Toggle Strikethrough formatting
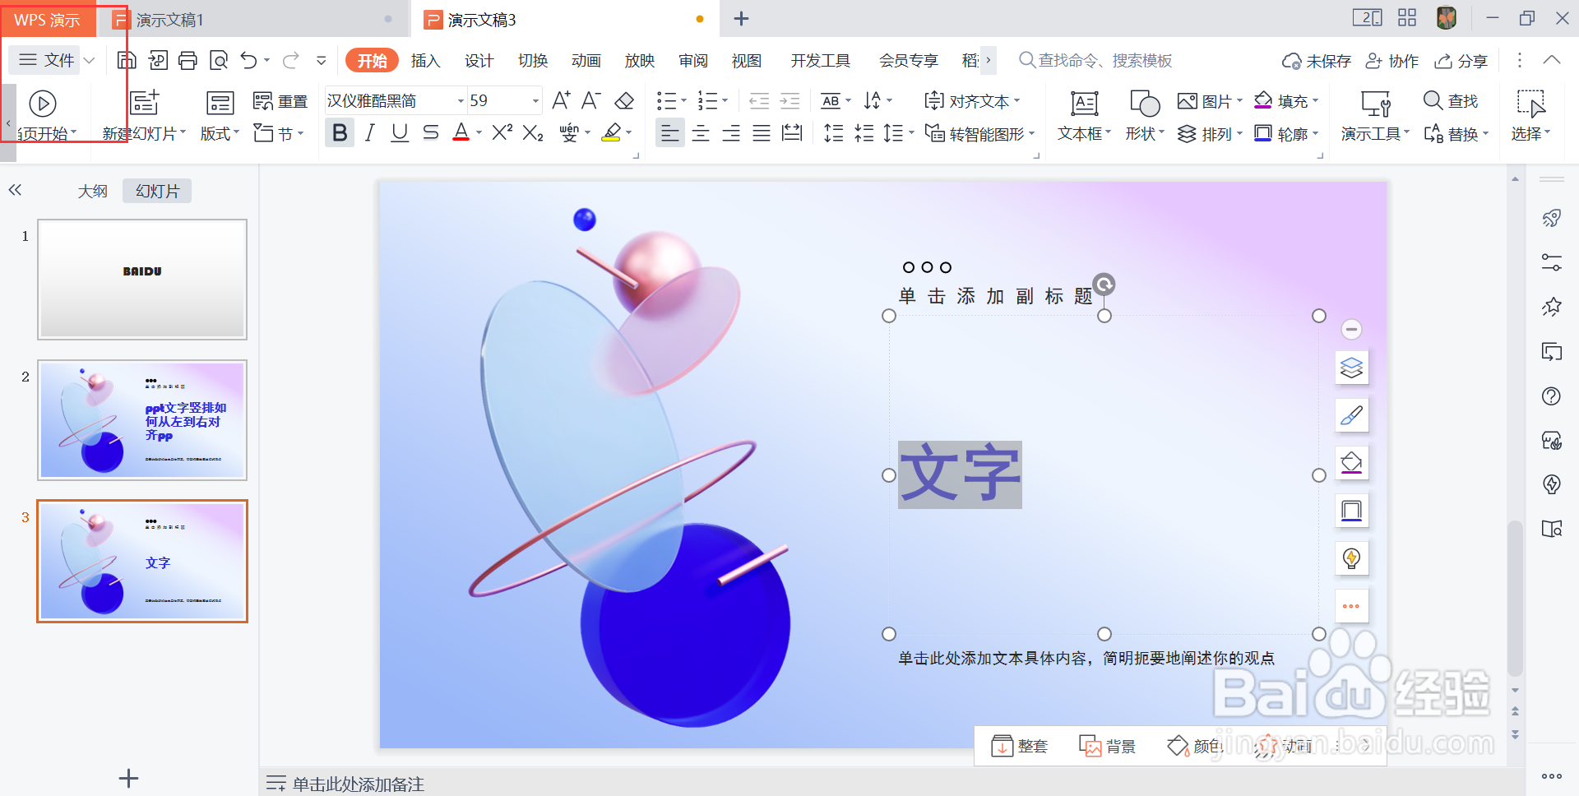1579x796 pixels. coord(430,132)
